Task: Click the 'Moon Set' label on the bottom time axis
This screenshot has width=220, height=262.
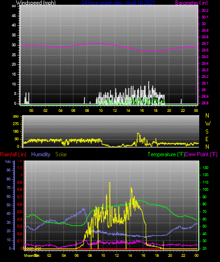Action: click(32, 255)
